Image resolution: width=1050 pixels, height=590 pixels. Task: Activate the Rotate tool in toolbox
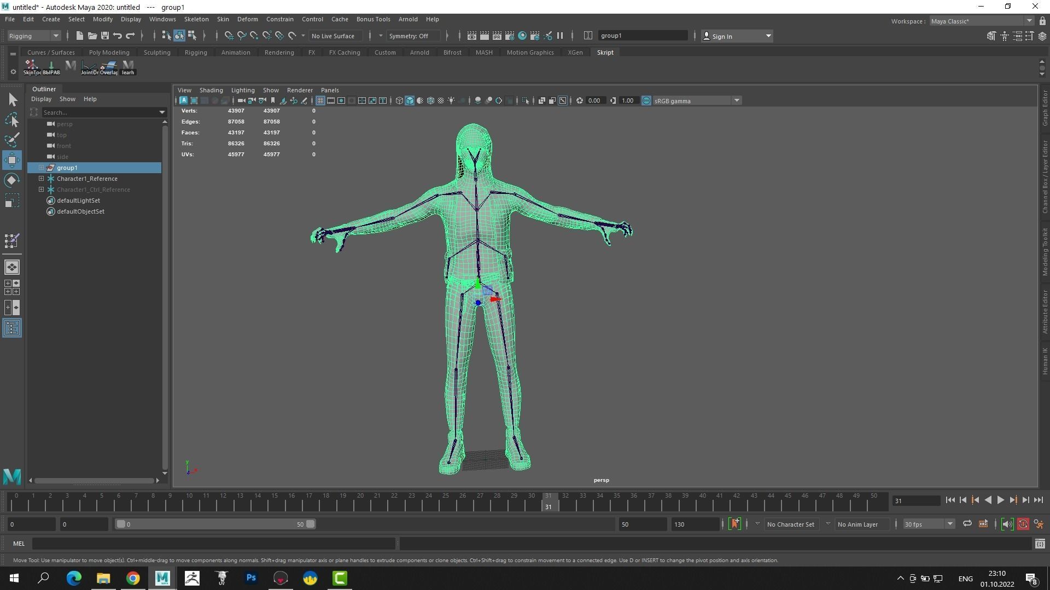(x=12, y=180)
